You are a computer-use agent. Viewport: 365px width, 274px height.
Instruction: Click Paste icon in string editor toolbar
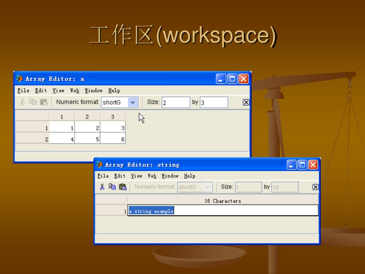click(123, 187)
